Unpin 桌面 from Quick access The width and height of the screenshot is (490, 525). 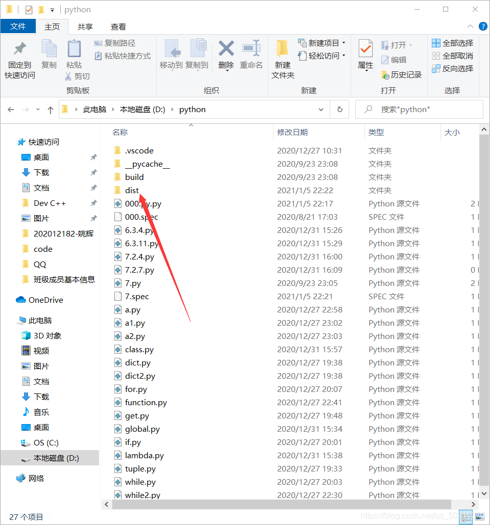point(93,157)
